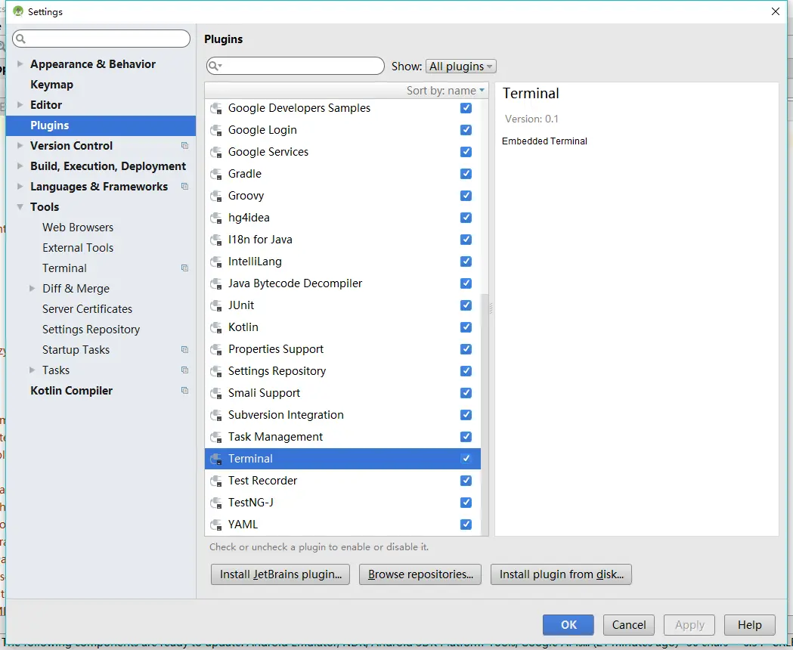Toggle the selected Terminal plugin checkbox
Screen dimensions: 793x650
(466, 459)
